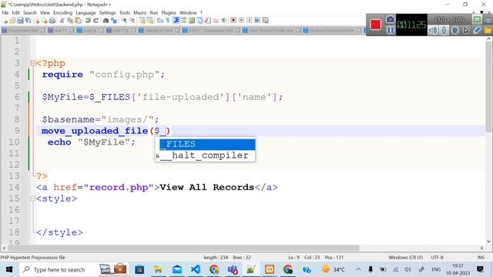Screen dimensions: 493x277
Task: Collapse the php block fold marker
Action: pyautogui.click(x=33, y=63)
